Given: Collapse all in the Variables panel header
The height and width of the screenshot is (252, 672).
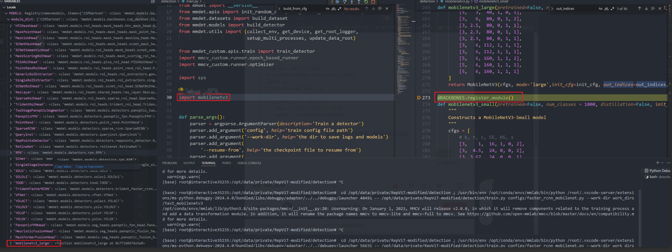Looking at the screenshot, I should [x=153, y=1].
